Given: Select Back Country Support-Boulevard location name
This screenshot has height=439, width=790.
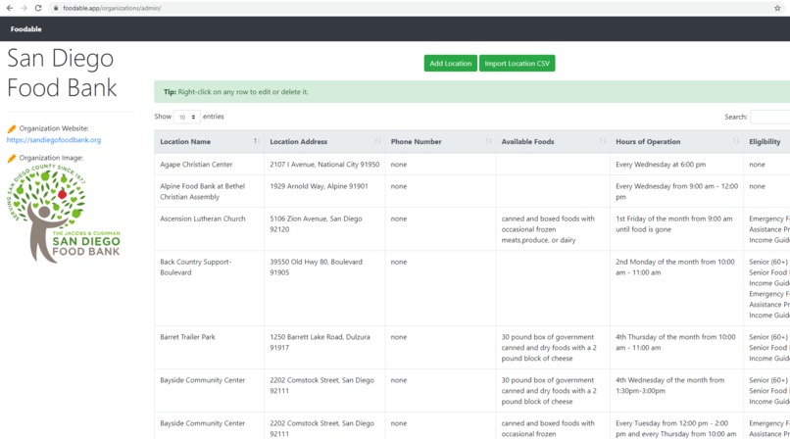Looking at the screenshot, I should (x=195, y=267).
